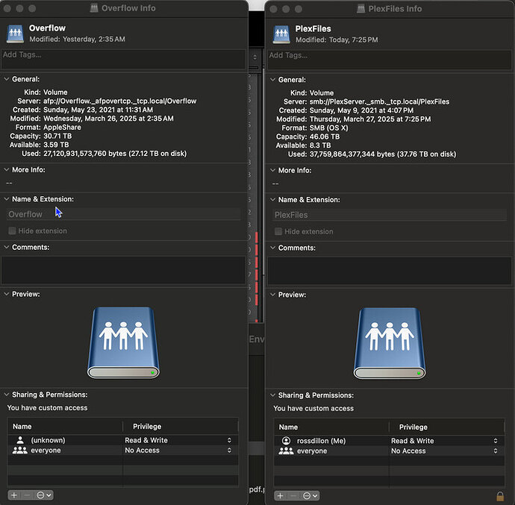Close the Overflow Info window

pyautogui.click(x=7, y=8)
